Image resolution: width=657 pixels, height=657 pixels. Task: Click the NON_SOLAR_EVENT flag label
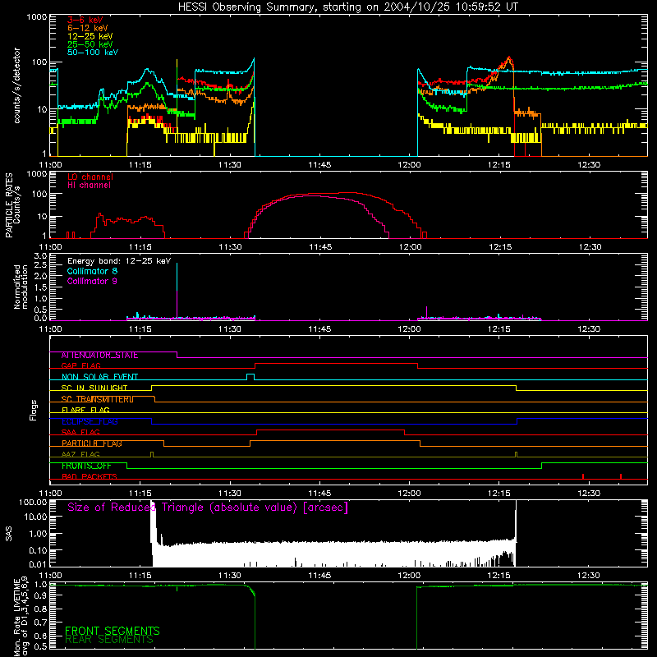[99, 377]
